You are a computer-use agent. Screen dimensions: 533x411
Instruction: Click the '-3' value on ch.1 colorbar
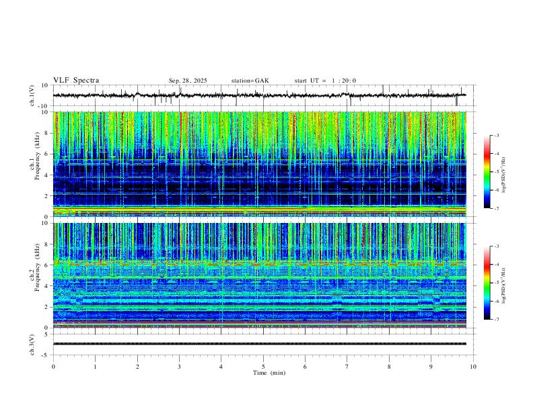[x=495, y=136]
